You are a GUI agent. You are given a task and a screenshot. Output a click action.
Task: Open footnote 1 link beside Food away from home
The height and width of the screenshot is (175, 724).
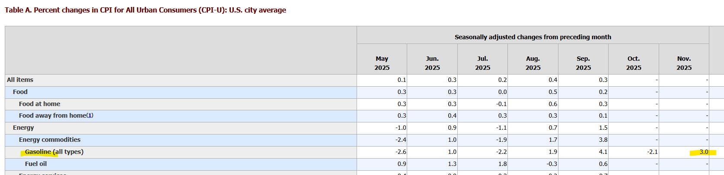click(x=90, y=116)
